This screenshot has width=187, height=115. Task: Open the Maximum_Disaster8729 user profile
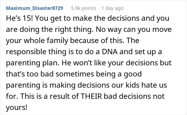34,8
